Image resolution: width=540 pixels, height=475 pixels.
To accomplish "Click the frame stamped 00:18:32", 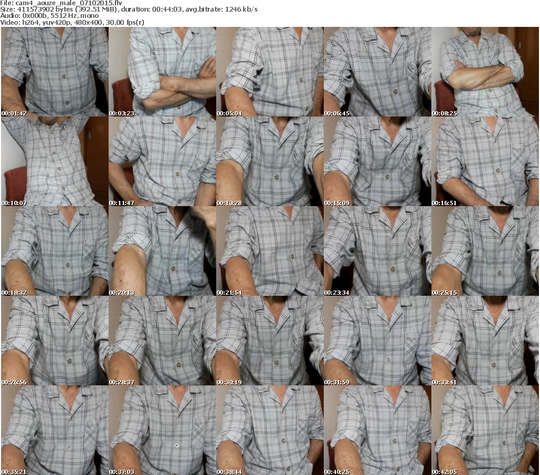I will 55,251.
